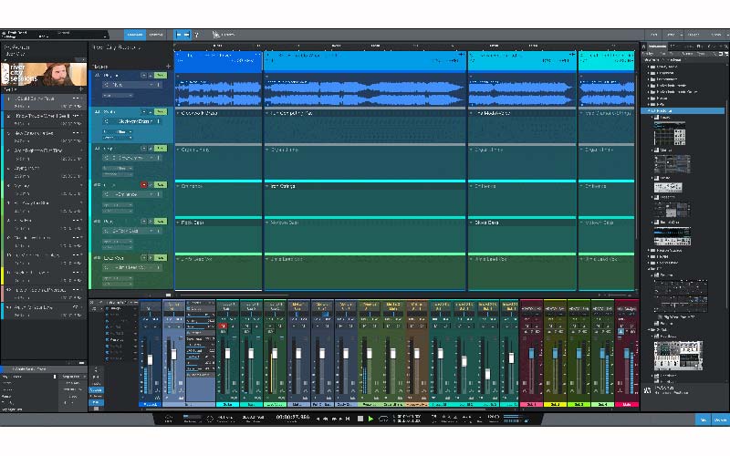Select the last song in the setlist
The image size is (730, 456).
click(44, 311)
